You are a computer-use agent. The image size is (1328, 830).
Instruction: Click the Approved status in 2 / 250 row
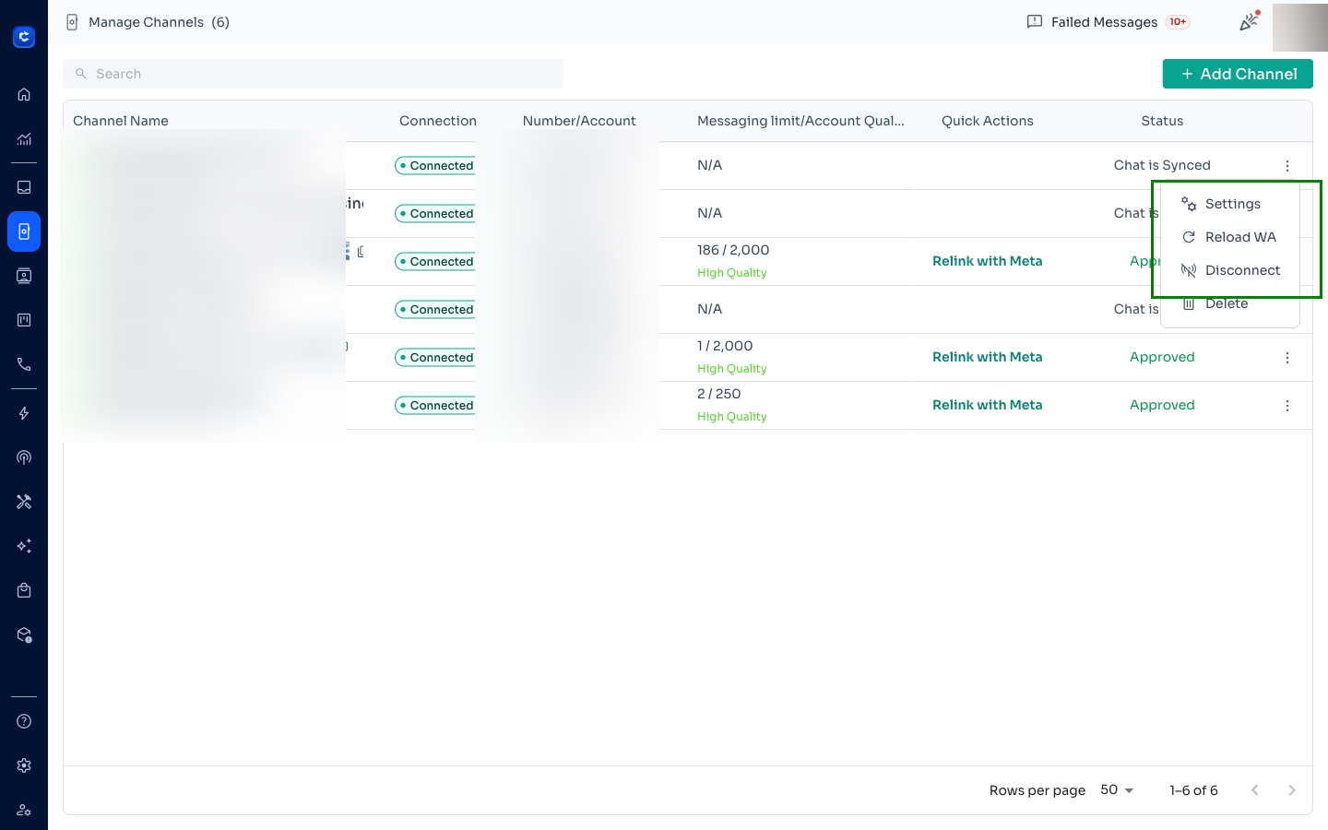(x=1162, y=405)
